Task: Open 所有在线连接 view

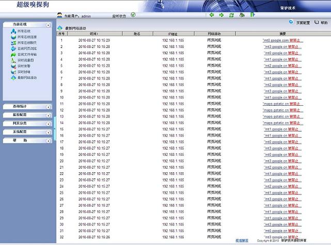Action: tap(26, 37)
